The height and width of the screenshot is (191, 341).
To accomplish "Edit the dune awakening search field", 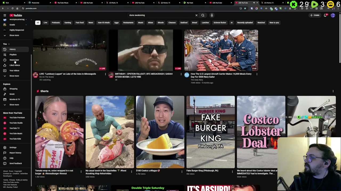I will [x=161, y=15].
